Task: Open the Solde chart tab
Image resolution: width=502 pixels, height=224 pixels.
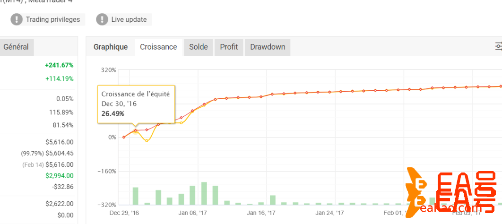Action: point(199,47)
